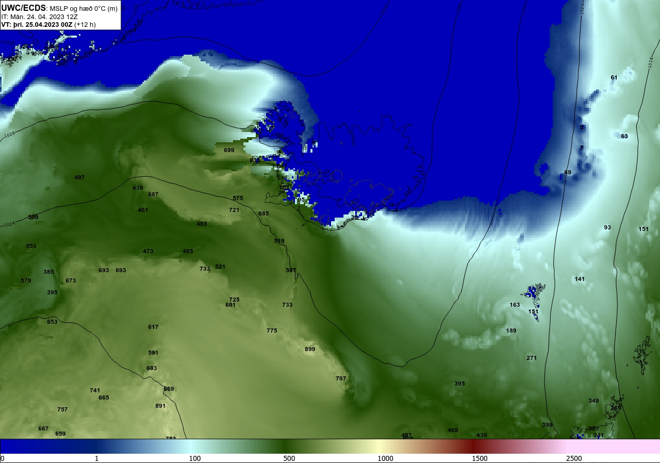
Task: Click the 385 height value
Action: (48, 272)
